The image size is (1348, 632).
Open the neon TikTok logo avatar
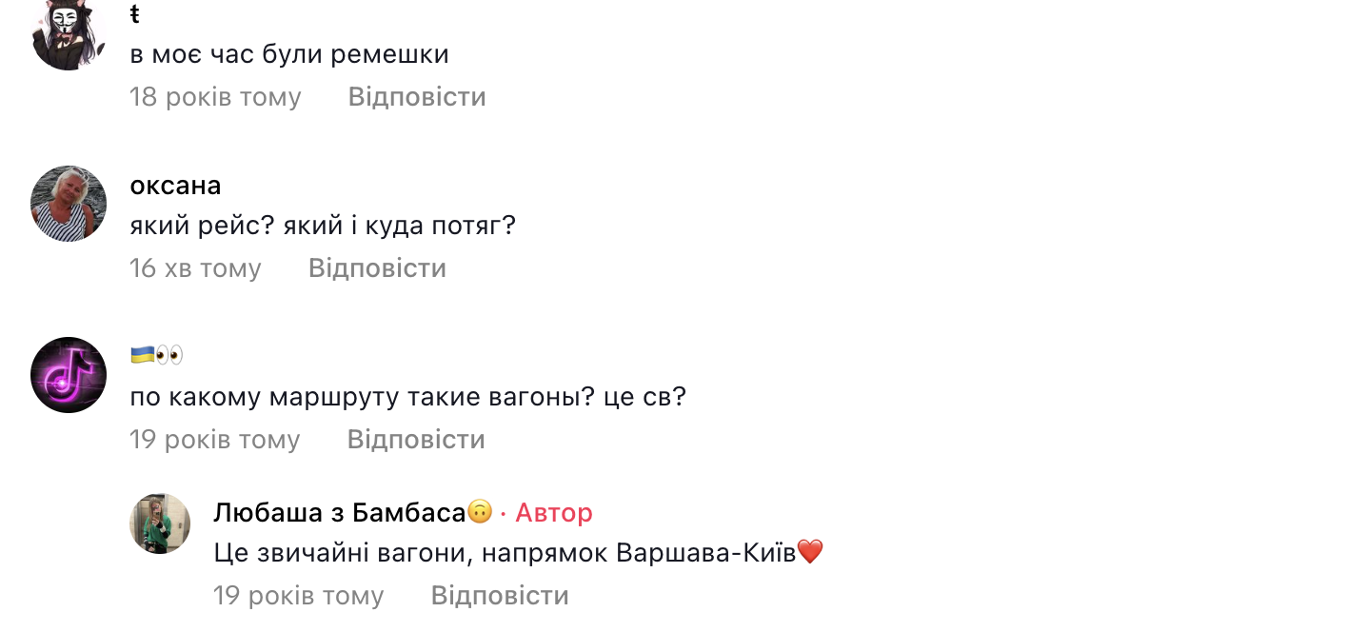[69, 375]
